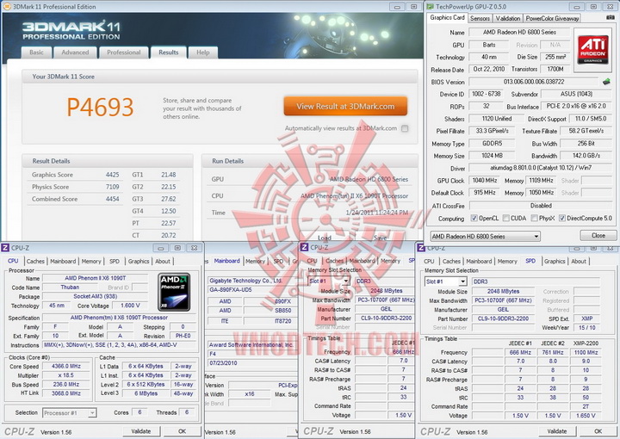Viewport: 620px width, 439px height.
Task: Click the AMD Phenom II logo in CPU-Z
Action: [x=174, y=292]
